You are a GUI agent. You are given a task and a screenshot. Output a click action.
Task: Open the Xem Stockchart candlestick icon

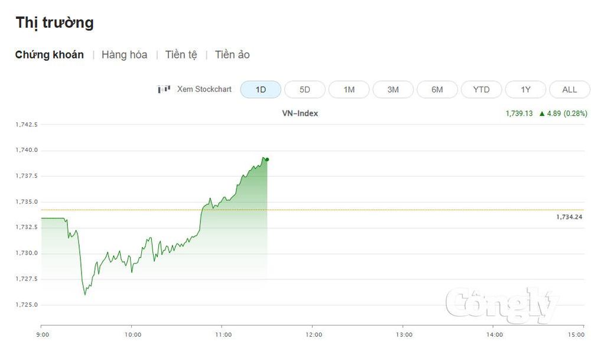(164, 89)
